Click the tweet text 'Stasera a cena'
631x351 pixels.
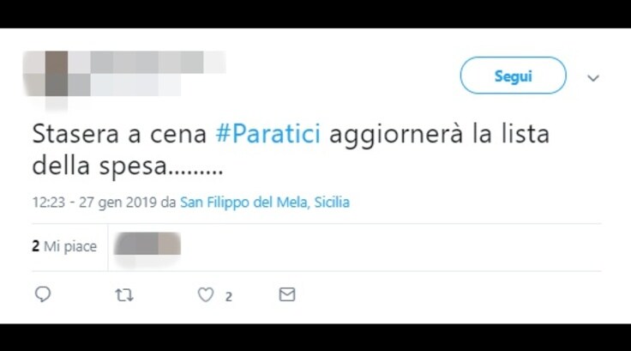point(119,134)
